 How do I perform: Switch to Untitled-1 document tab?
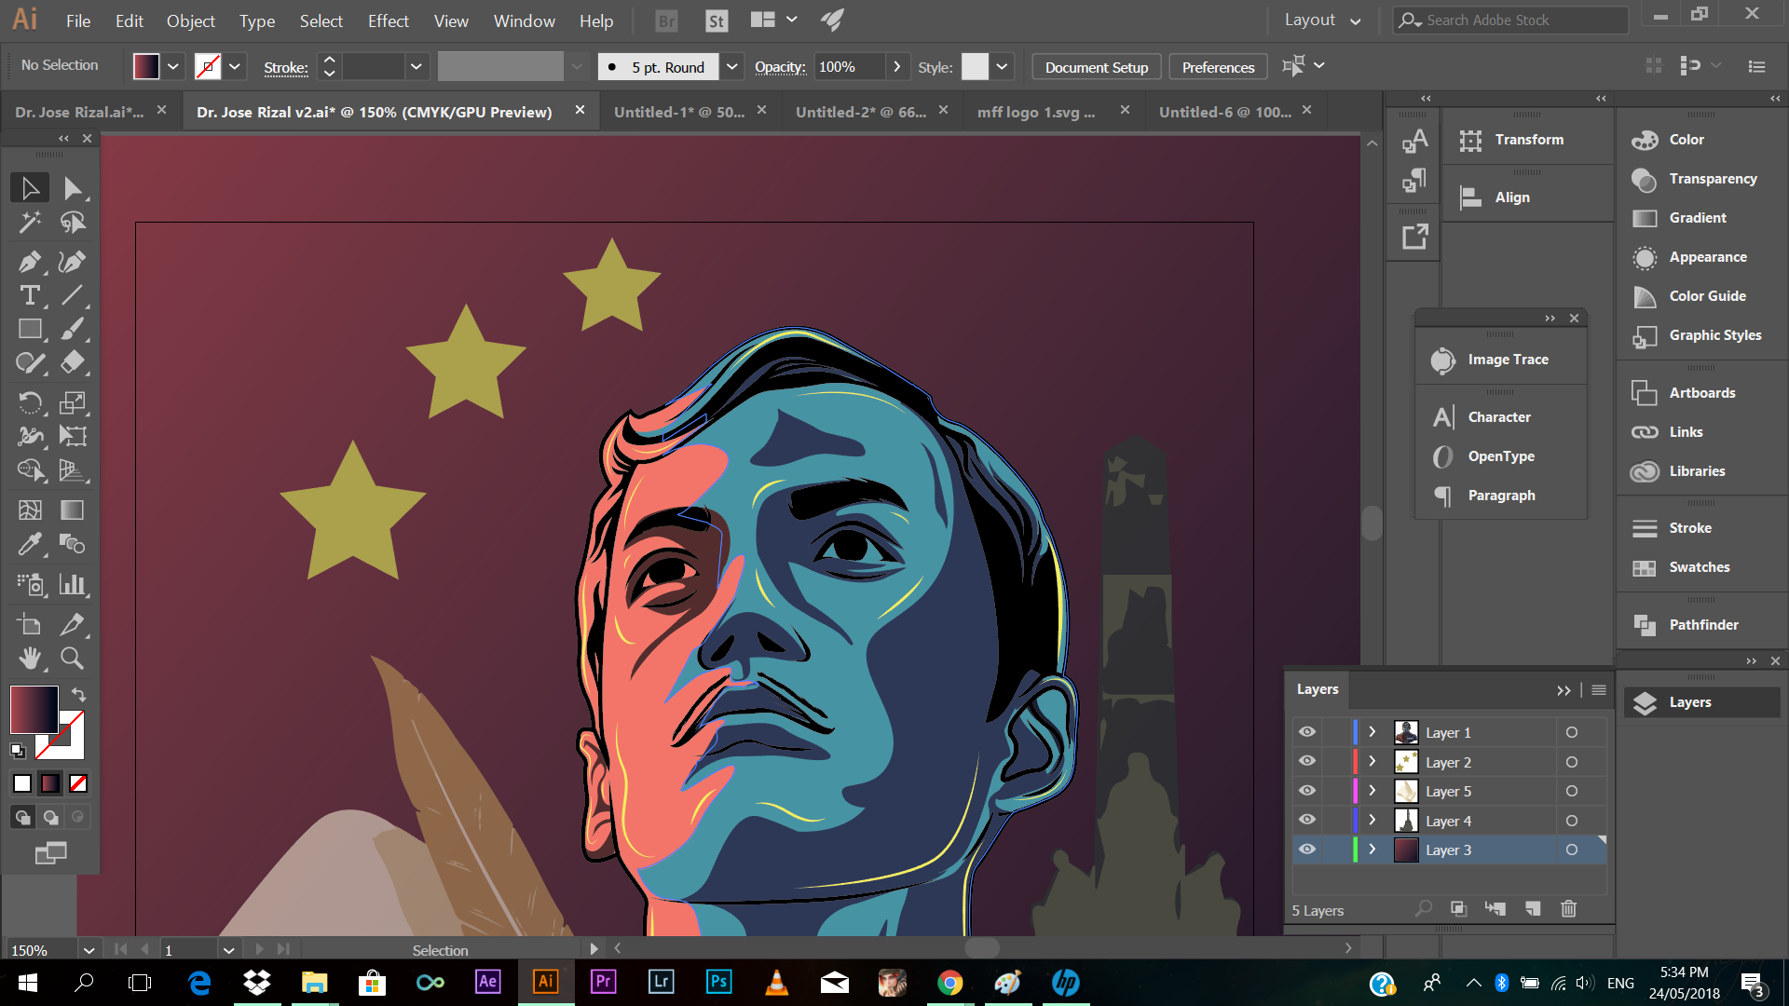(678, 111)
